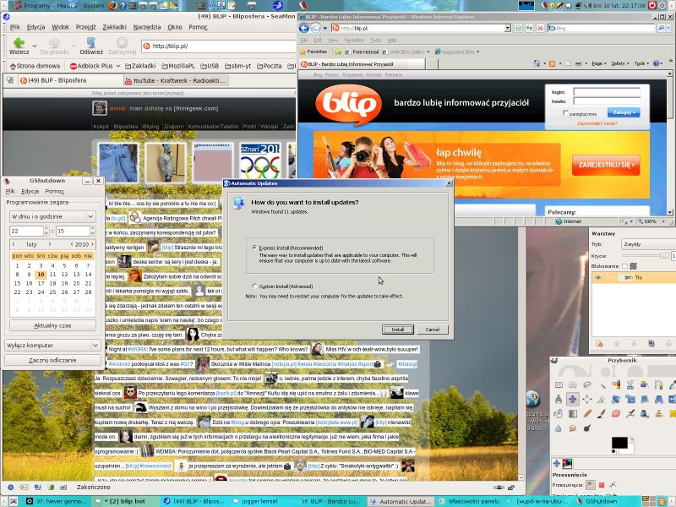Viewport: 676px width, 507px height.
Task: Launch Firefox from the top panel
Action: point(112,5)
